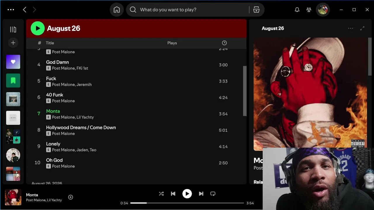This screenshot has width=374, height=210.
Task: Toggle repeat mode
Action: point(213,194)
